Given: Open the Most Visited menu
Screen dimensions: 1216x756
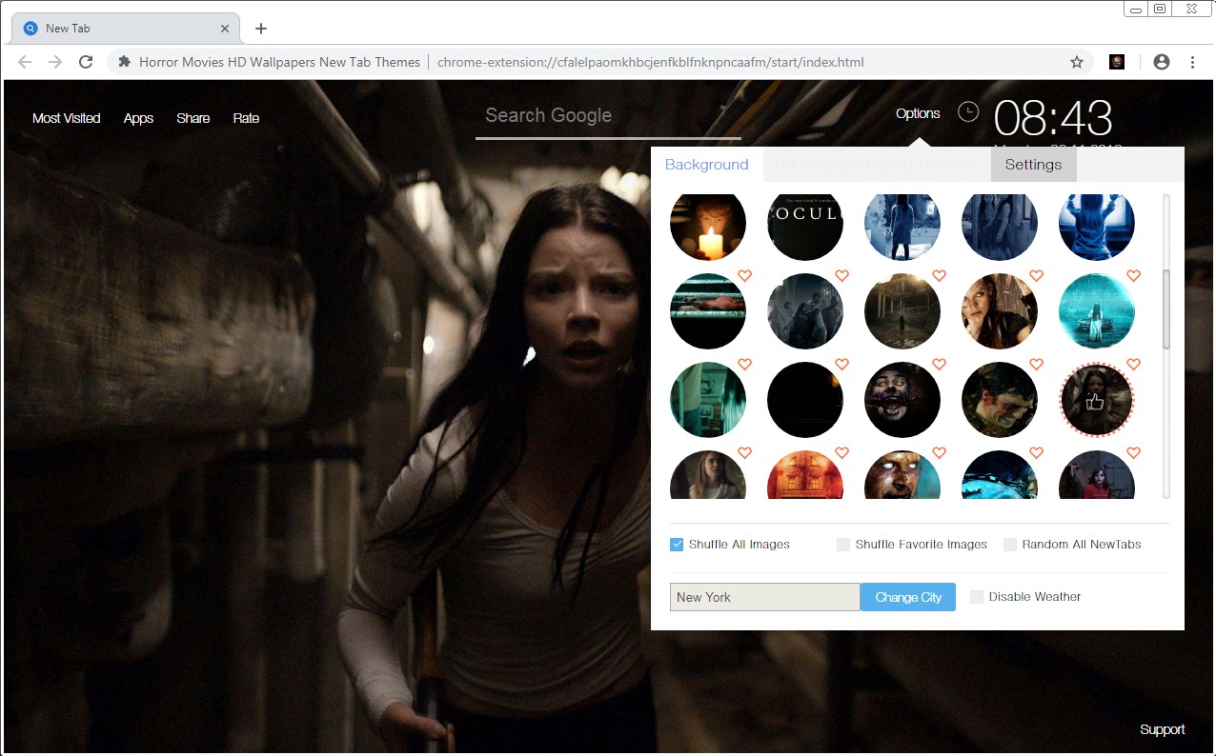Looking at the screenshot, I should tap(67, 118).
